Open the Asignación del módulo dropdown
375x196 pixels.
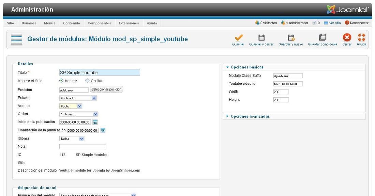coord(97,195)
